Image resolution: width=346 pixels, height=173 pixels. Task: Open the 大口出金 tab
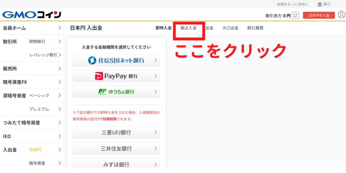coord(230,28)
